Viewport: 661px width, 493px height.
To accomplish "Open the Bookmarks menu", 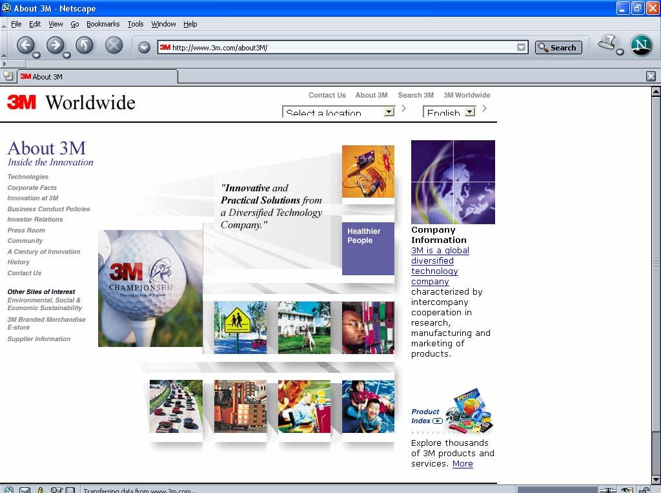I will pos(103,24).
